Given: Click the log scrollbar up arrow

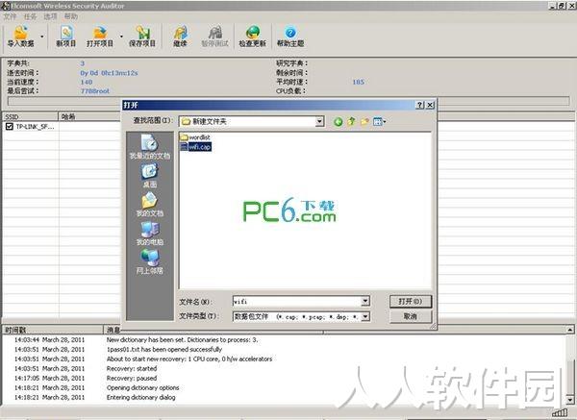Looking at the screenshot, I should click(569, 330).
